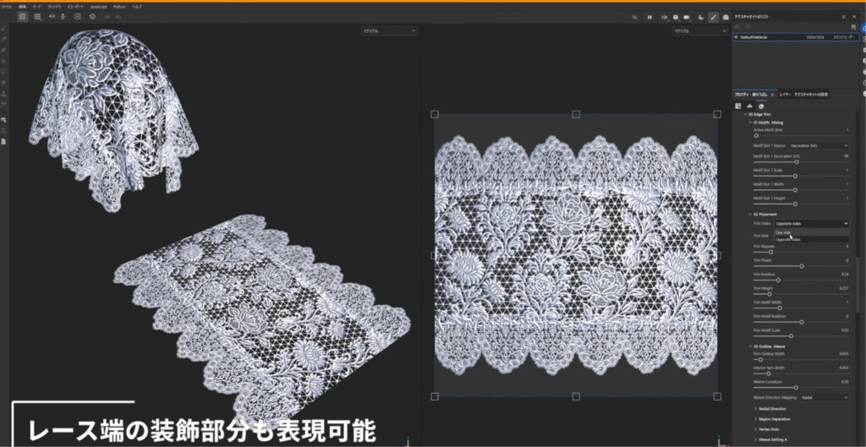Open the Motif Slot 1 Source dropdown
The image size is (866, 447).
819,145
